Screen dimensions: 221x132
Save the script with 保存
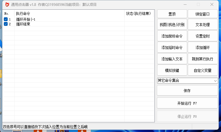tap(187, 91)
